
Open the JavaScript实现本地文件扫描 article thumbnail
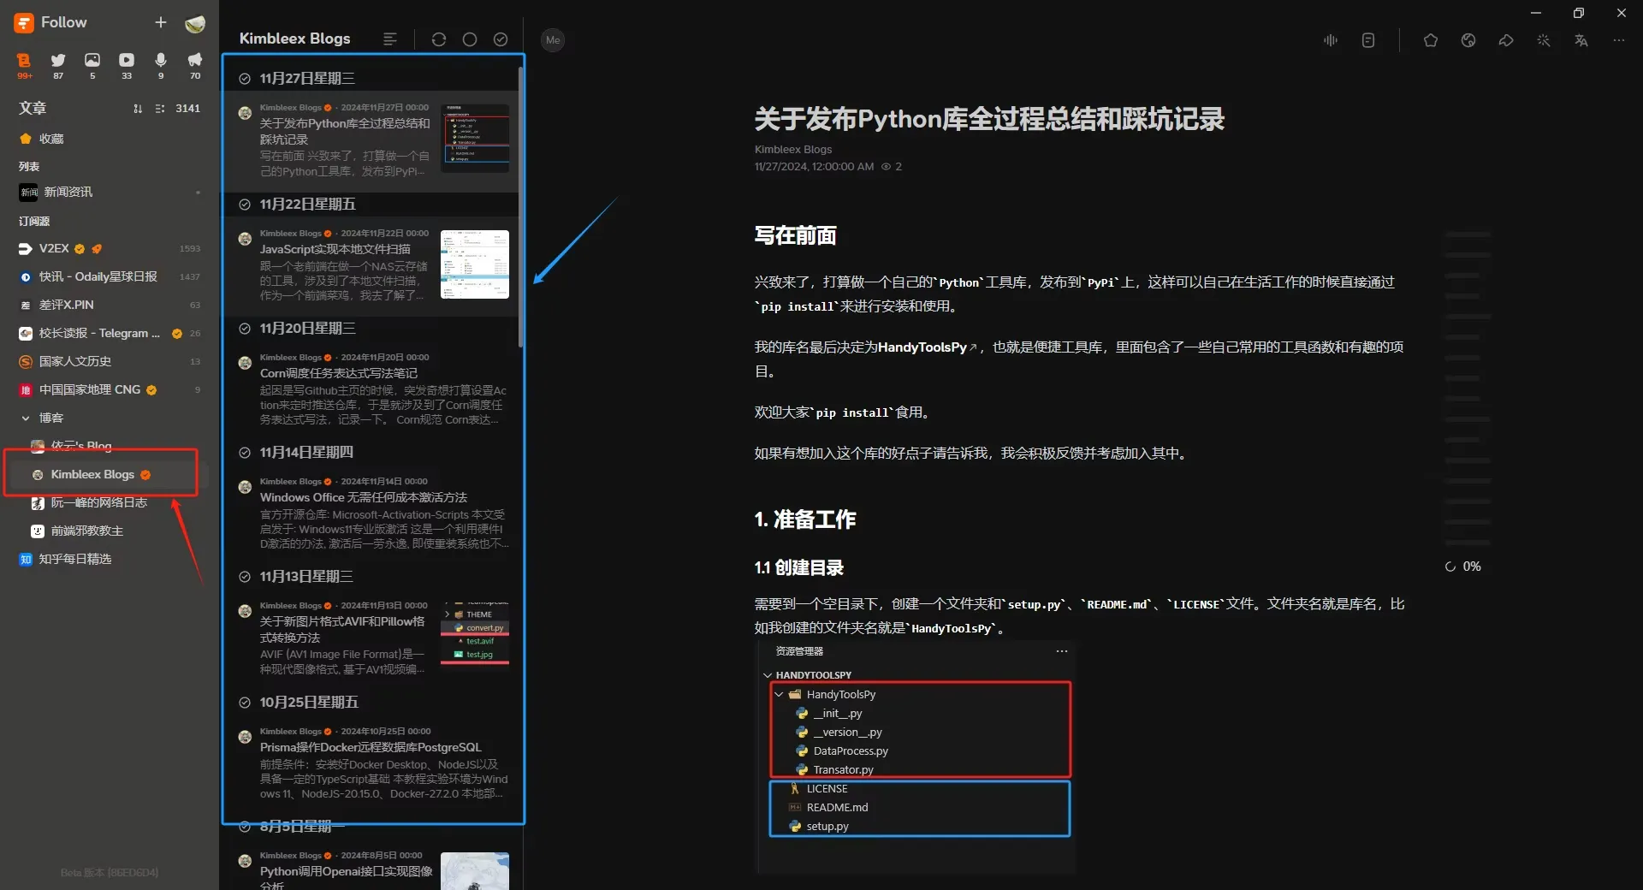[x=474, y=264]
